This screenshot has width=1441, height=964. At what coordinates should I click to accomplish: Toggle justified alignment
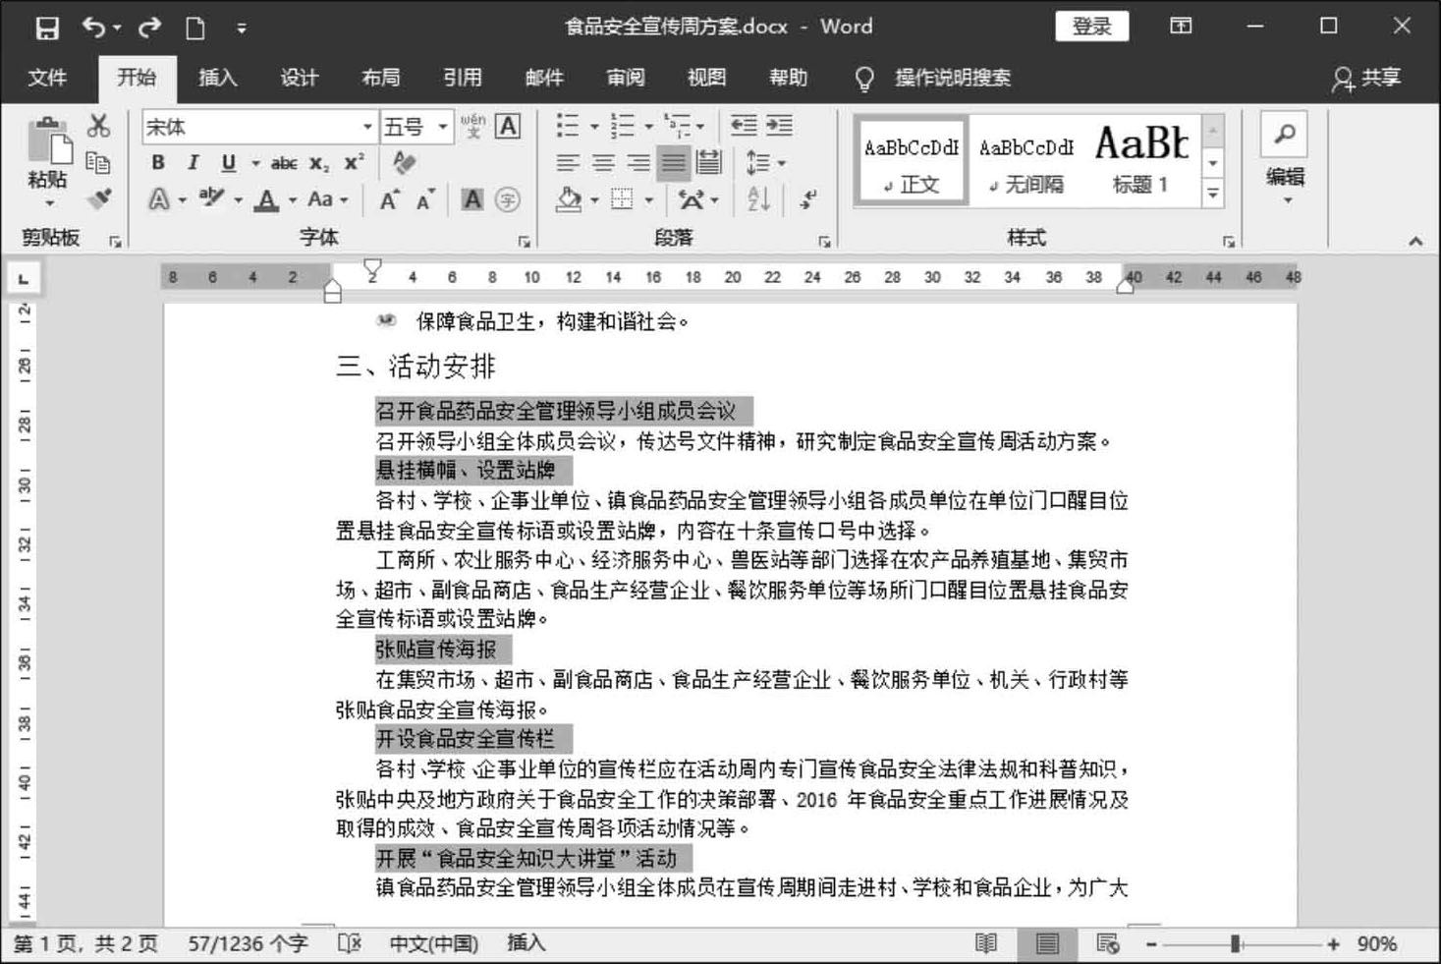point(674,163)
